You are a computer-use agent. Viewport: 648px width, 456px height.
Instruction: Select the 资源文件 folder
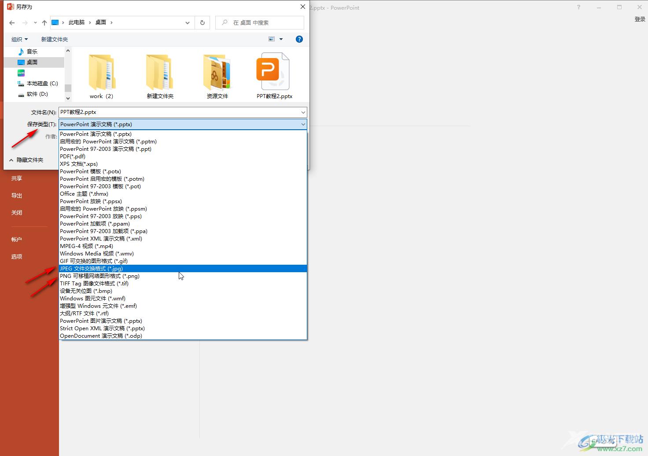pyautogui.click(x=217, y=77)
